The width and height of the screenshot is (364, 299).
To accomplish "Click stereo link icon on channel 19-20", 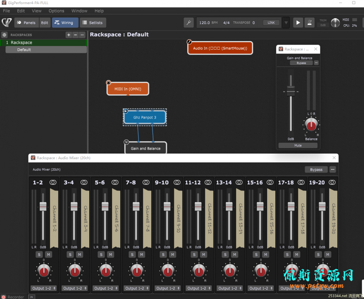I will pos(332,183).
